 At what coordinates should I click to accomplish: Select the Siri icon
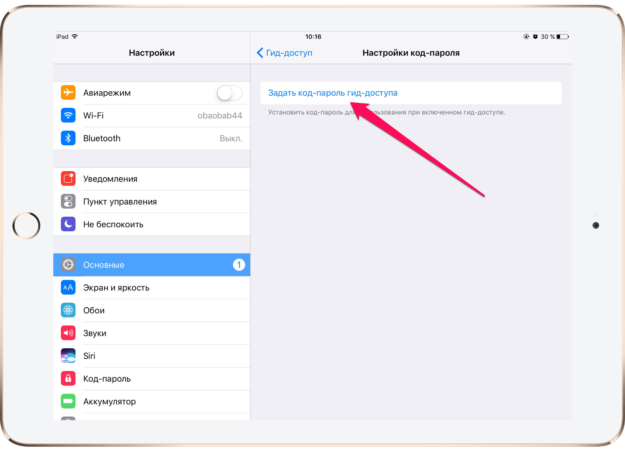point(68,356)
